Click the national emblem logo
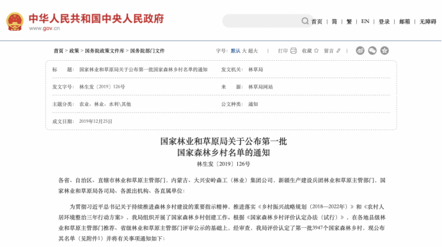Image resolution: width=442 pixels, height=247 pixels. 15,21
